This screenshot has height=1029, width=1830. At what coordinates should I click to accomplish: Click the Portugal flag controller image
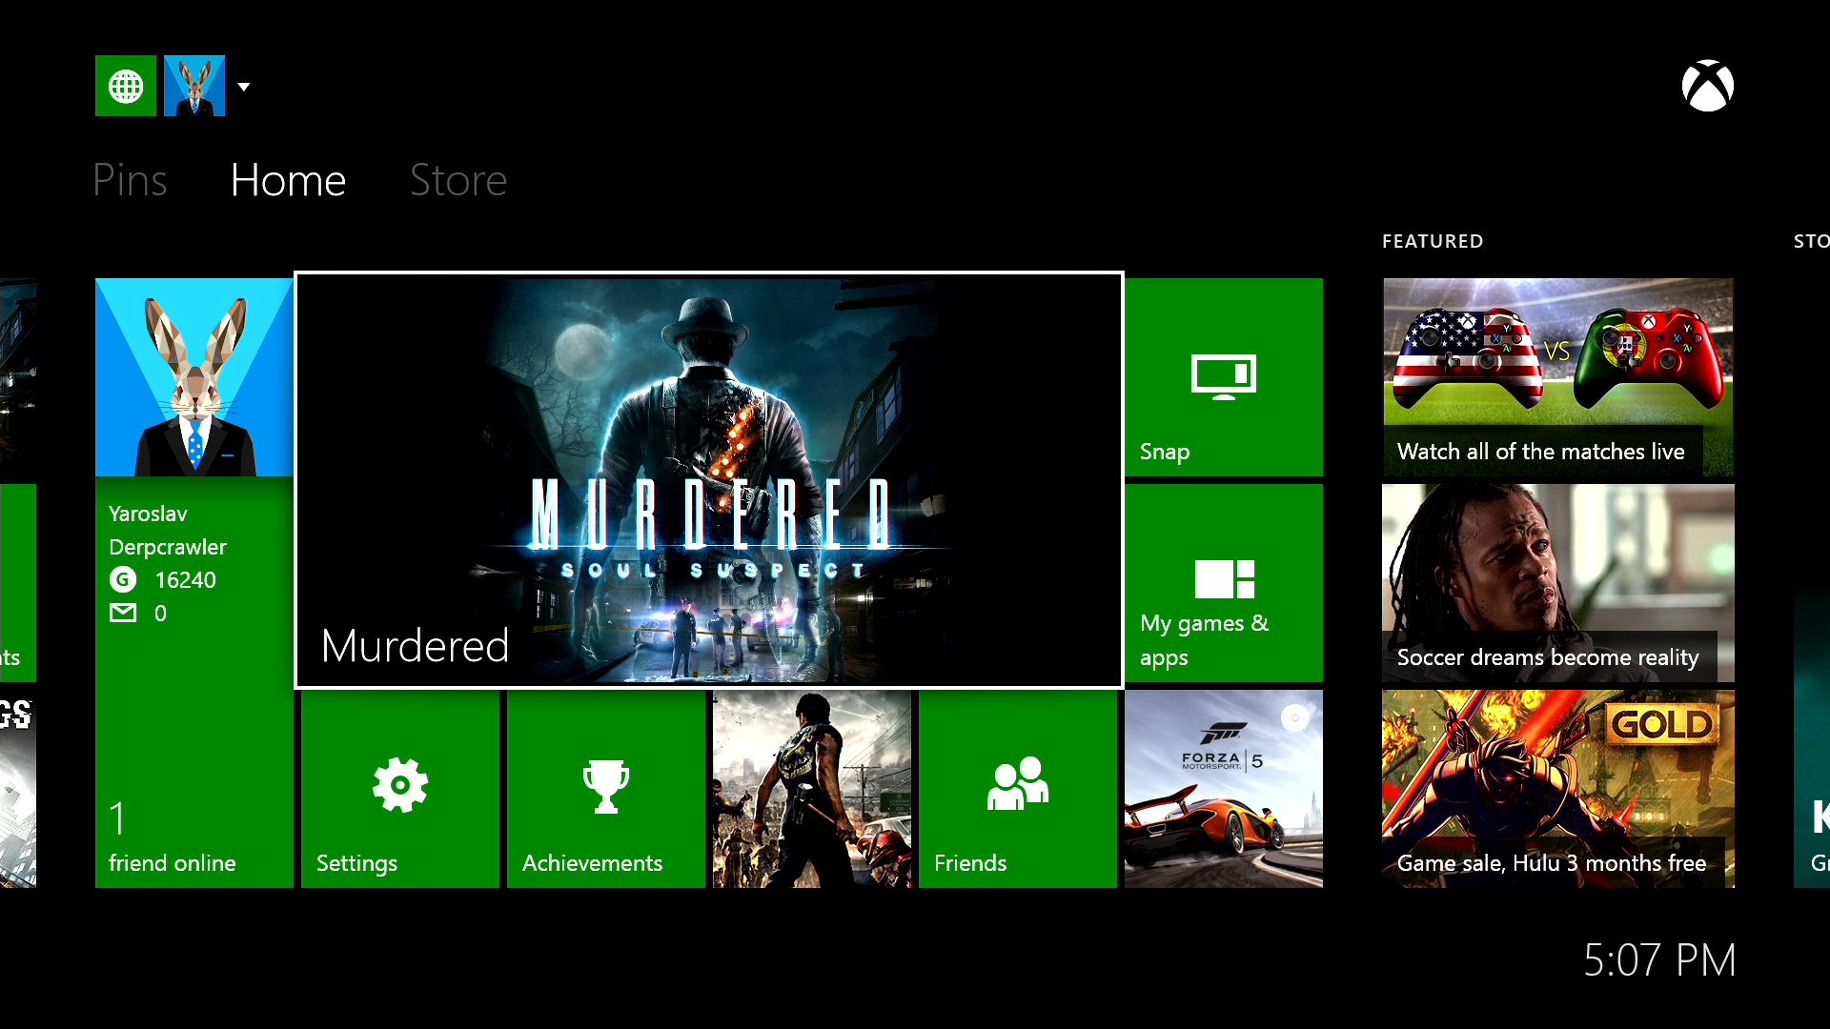(x=1648, y=357)
